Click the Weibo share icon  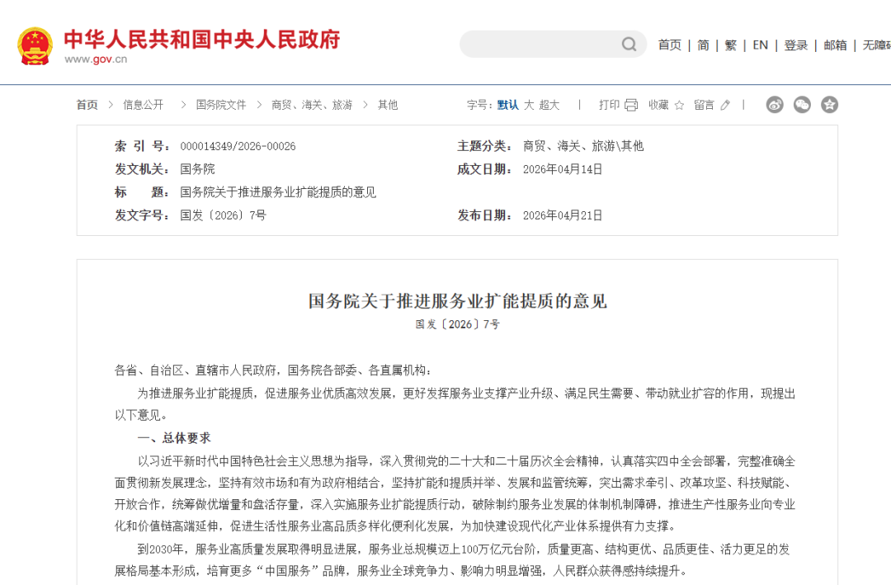click(x=774, y=105)
